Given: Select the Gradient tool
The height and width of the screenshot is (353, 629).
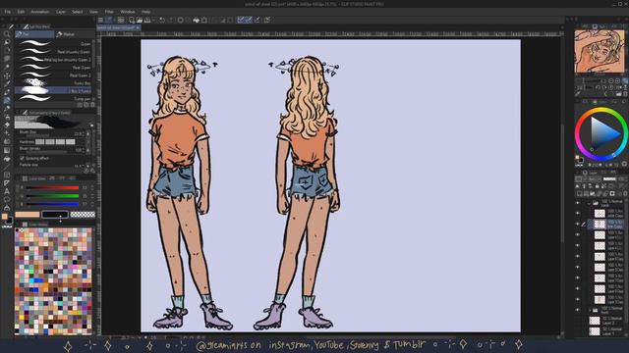Looking at the screenshot, I should (7, 150).
